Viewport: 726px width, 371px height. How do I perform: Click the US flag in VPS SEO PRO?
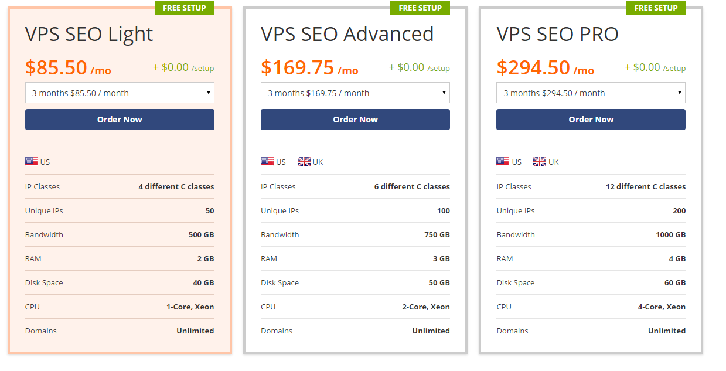click(x=503, y=162)
